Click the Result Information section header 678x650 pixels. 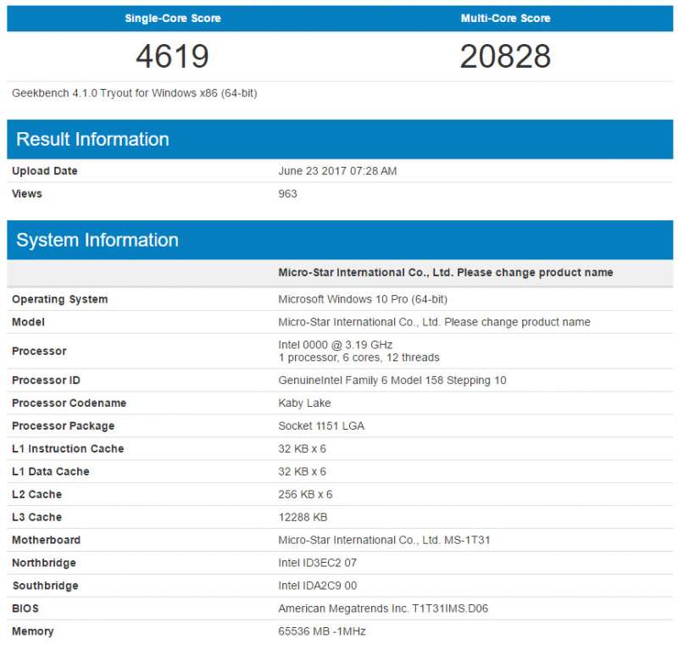click(340, 139)
